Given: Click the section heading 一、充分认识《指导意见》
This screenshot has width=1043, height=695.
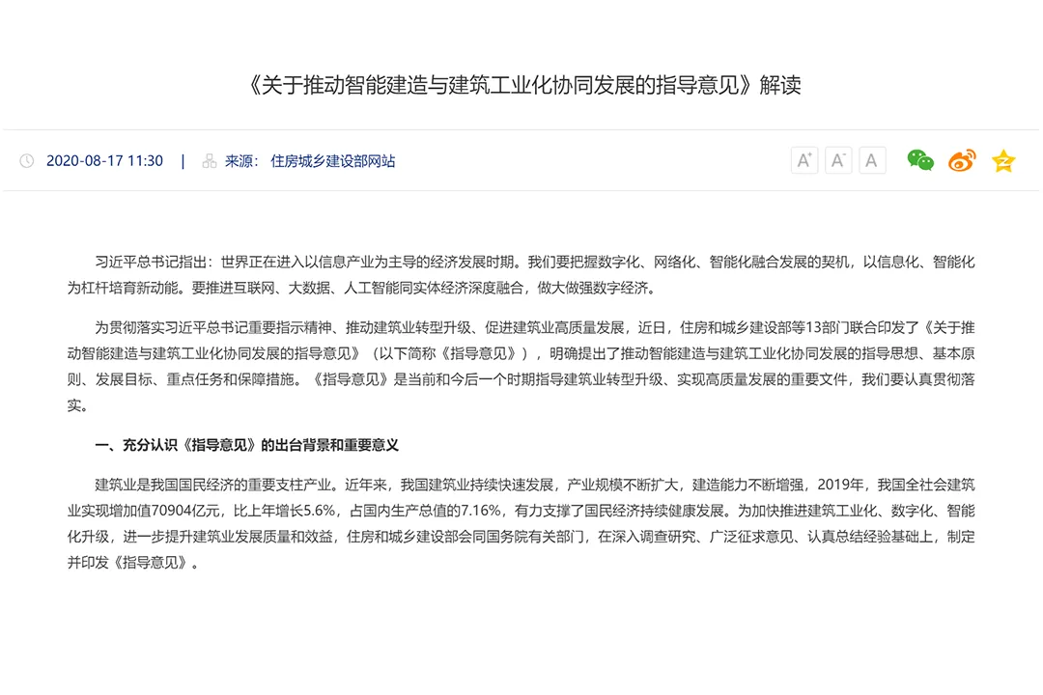Looking at the screenshot, I should pyautogui.click(x=246, y=445).
